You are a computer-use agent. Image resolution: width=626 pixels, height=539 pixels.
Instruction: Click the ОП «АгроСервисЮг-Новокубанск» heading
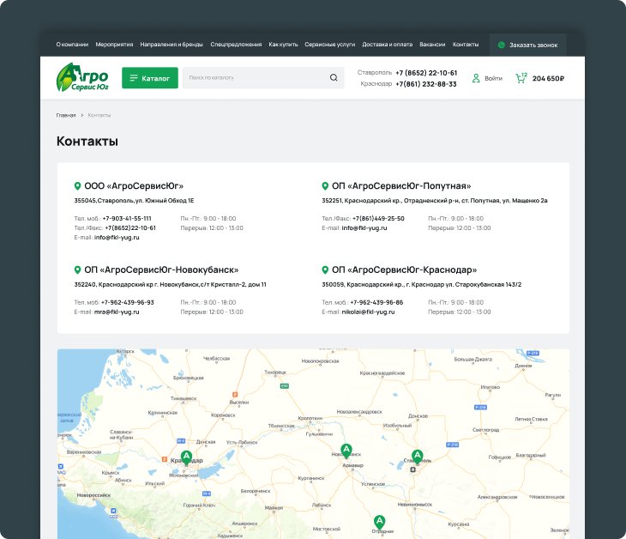click(x=161, y=269)
